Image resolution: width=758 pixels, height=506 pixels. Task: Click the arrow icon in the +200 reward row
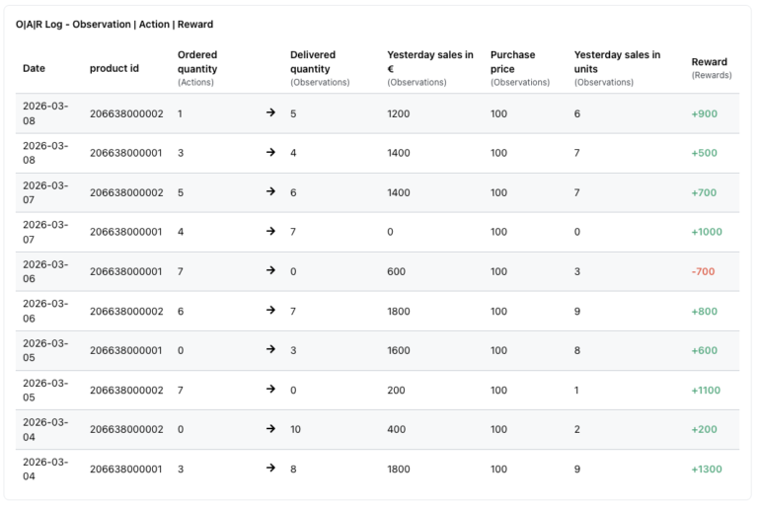point(270,429)
